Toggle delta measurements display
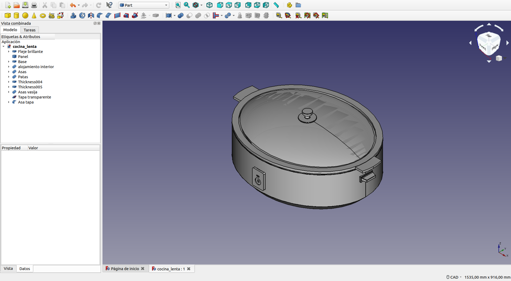The image size is (511, 281). (x=325, y=16)
